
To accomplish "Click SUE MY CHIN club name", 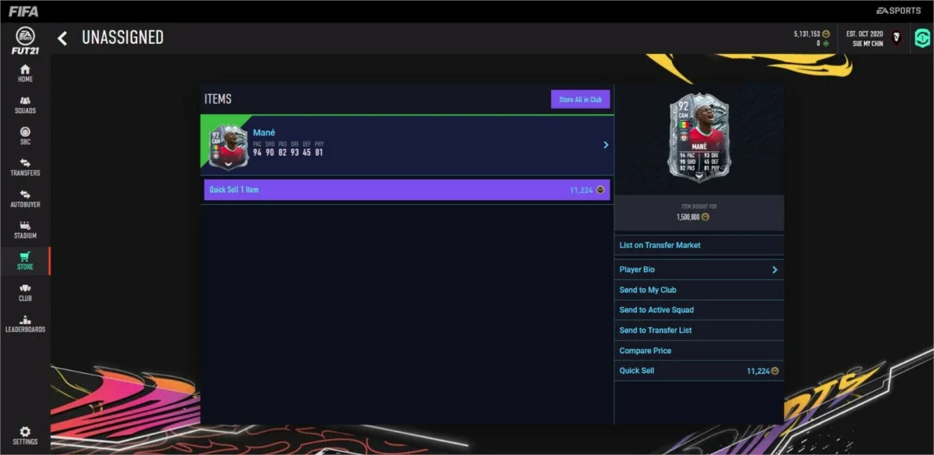I will (x=868, y=44).
